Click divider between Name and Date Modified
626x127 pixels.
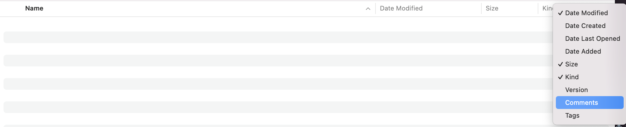coord(376,8)
